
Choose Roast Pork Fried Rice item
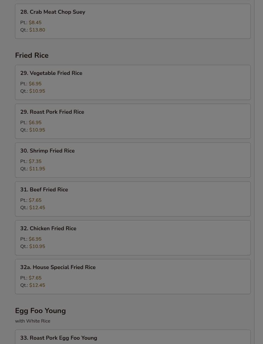tap(133, 121)
